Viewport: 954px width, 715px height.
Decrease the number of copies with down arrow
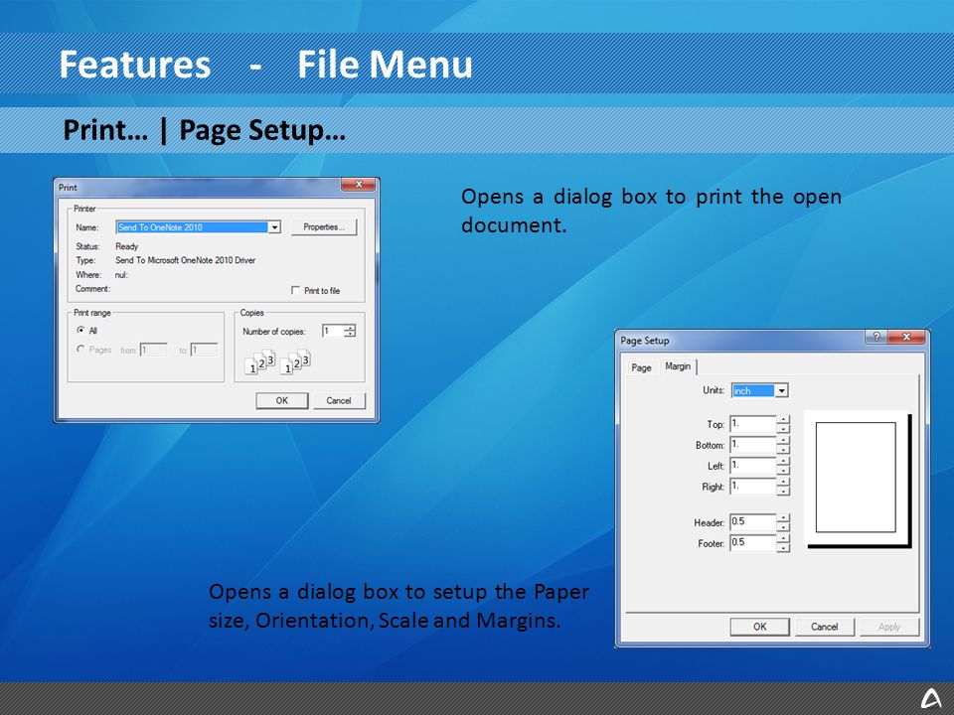point(350,335)
